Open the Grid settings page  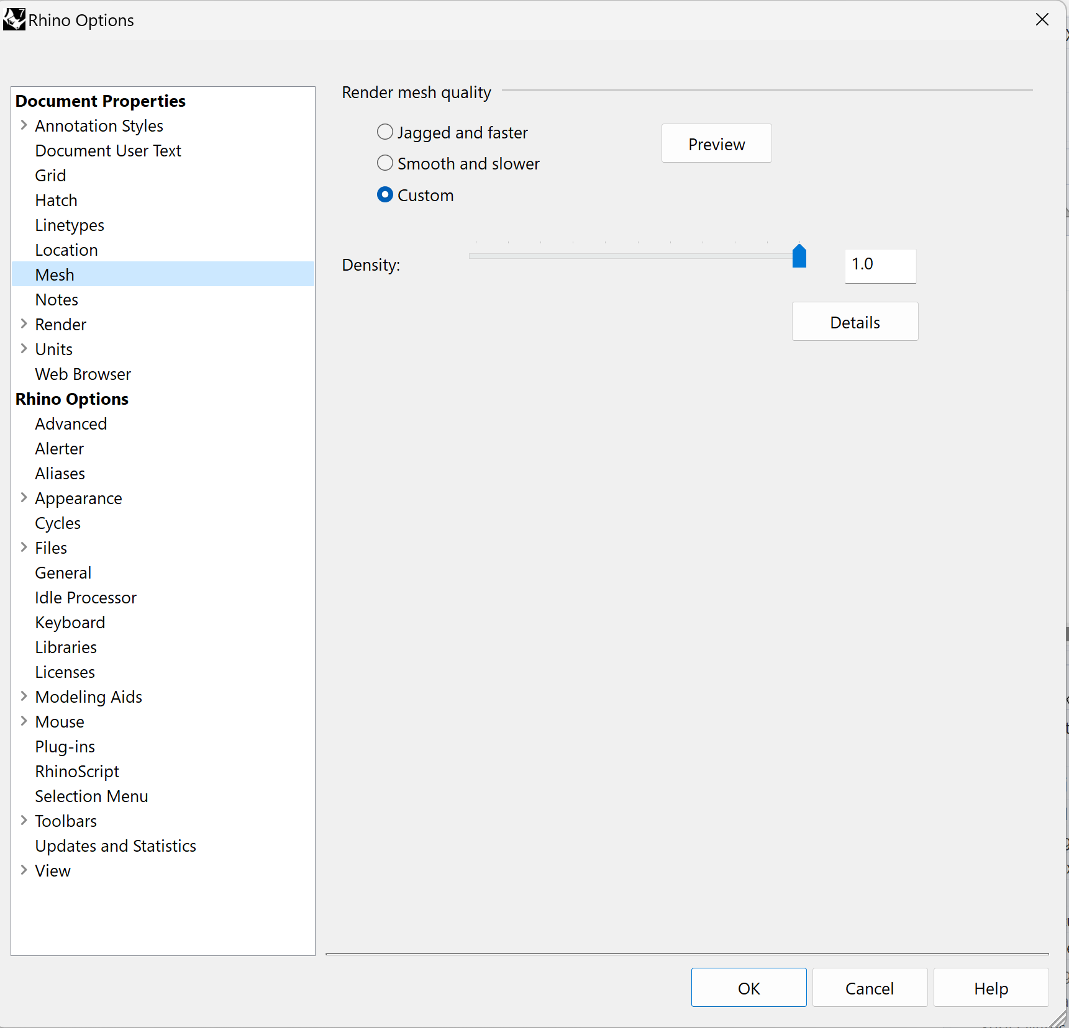pyautogui.click(x=50, y=176)
